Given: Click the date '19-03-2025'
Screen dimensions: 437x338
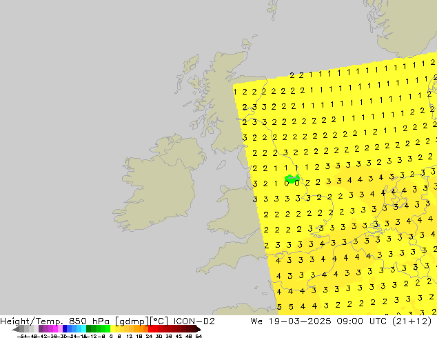Looking at the screenshot, I should (x=300, y=321).
